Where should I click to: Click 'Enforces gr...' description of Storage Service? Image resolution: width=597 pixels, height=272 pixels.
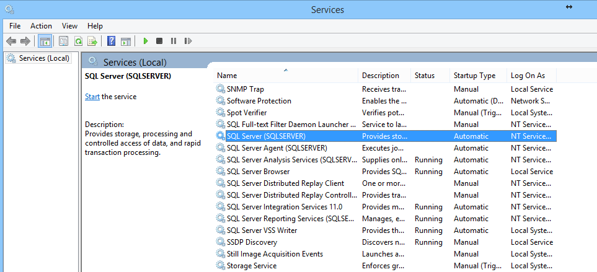point(384,266)
